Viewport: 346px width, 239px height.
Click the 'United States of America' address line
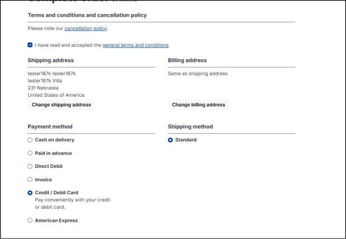56,95
